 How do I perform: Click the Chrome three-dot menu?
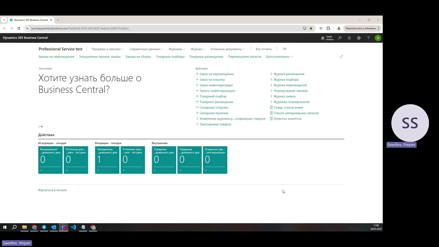[378, 28]
